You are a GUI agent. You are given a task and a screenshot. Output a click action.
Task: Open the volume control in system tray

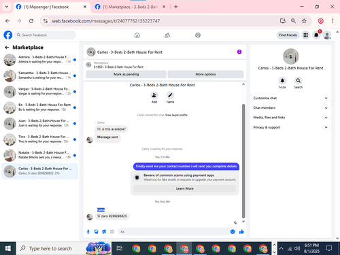coord(297,248)
